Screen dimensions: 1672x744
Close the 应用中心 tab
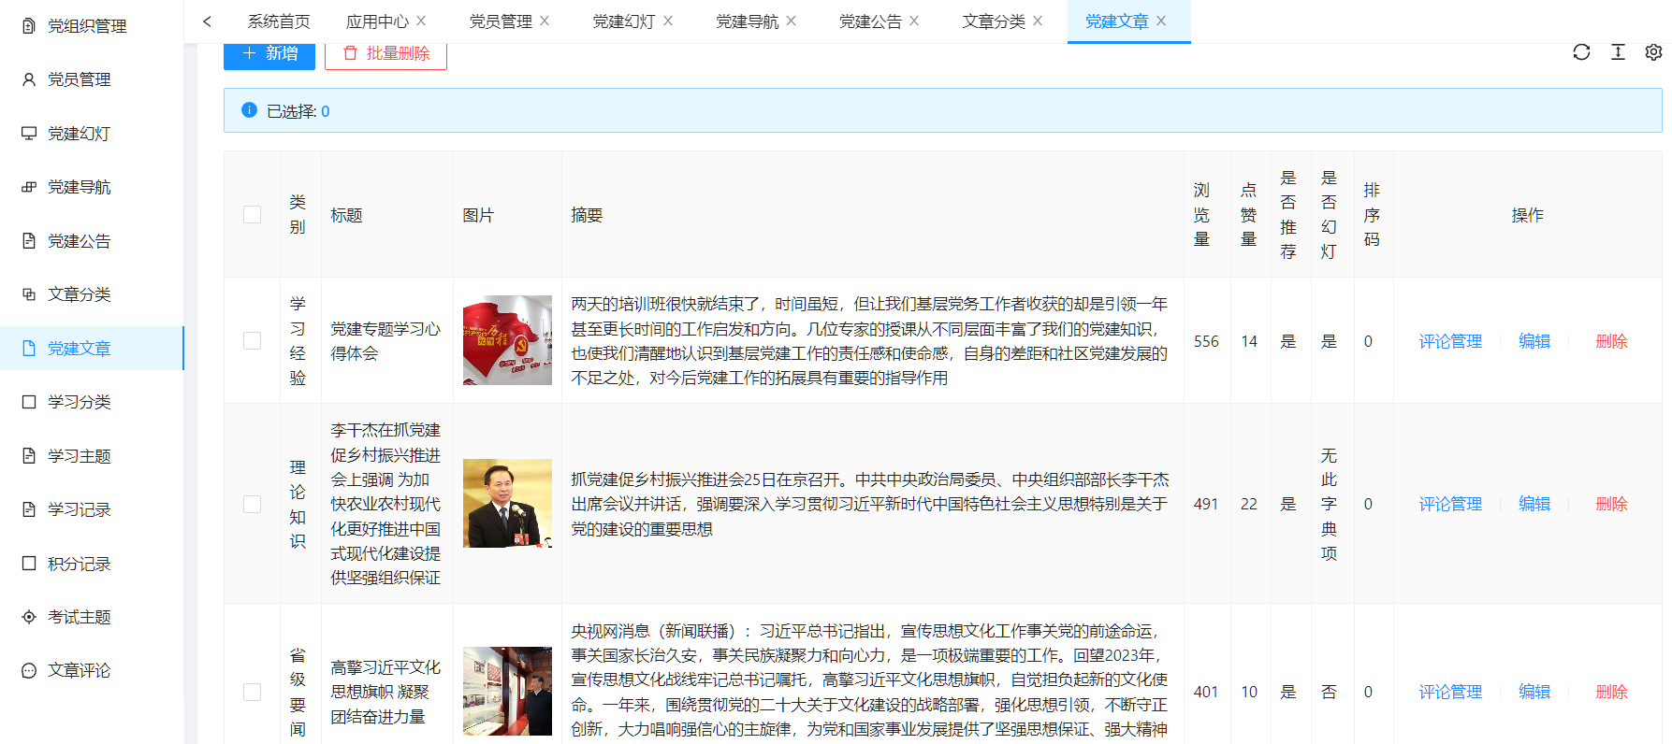click(x=421, y=21)
